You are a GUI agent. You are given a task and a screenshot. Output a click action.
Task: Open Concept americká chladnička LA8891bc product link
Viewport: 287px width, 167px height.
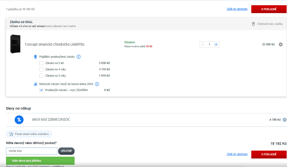(55, 44)
